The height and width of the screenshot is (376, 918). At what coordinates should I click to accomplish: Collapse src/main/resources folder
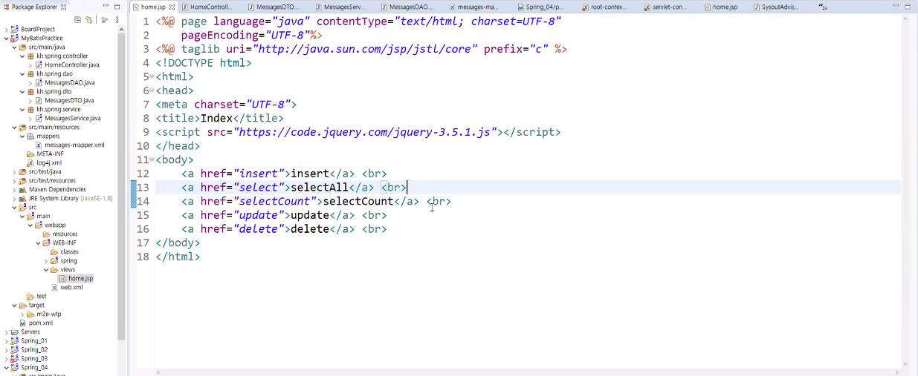pyautogui.click(x=14, y=127)
